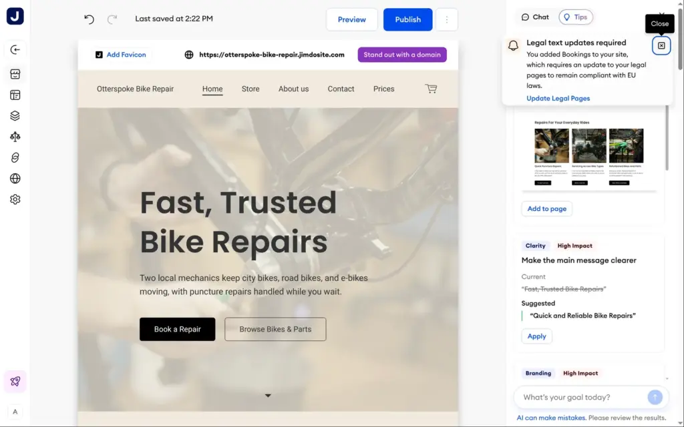Select the Fast, Trusted Bike Repairs headline
684x427 pixels.
coord(238,222)
